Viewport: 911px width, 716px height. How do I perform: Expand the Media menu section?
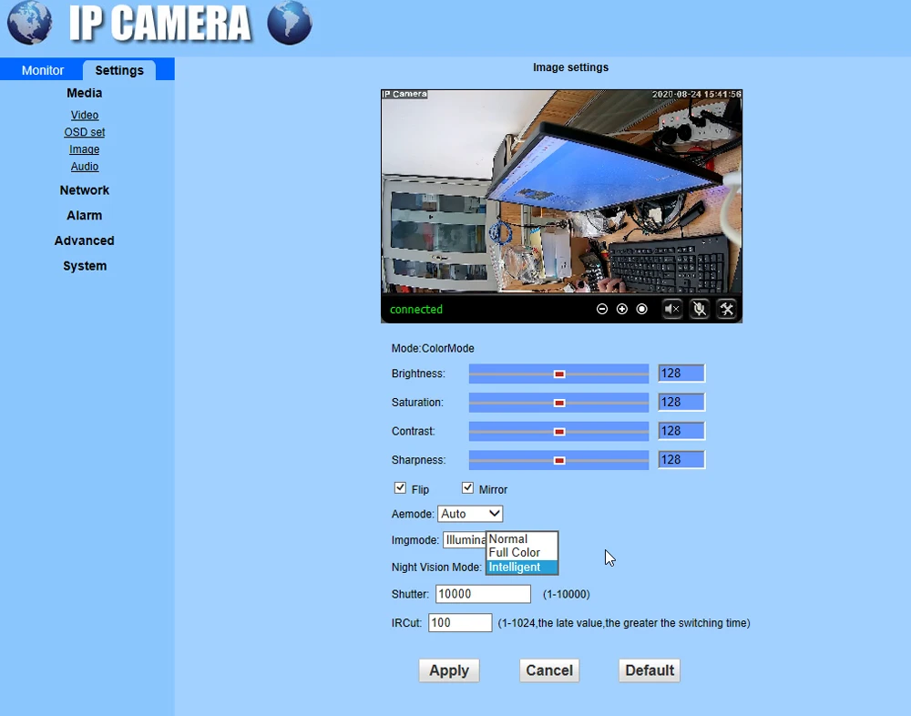(84, 93)
